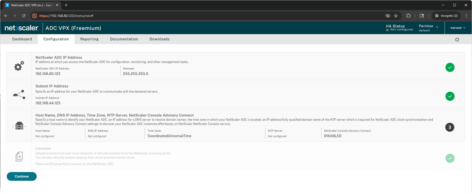The image size is (472, 193).
Task: Open the nsroot user menu
Action: [457, 28]
